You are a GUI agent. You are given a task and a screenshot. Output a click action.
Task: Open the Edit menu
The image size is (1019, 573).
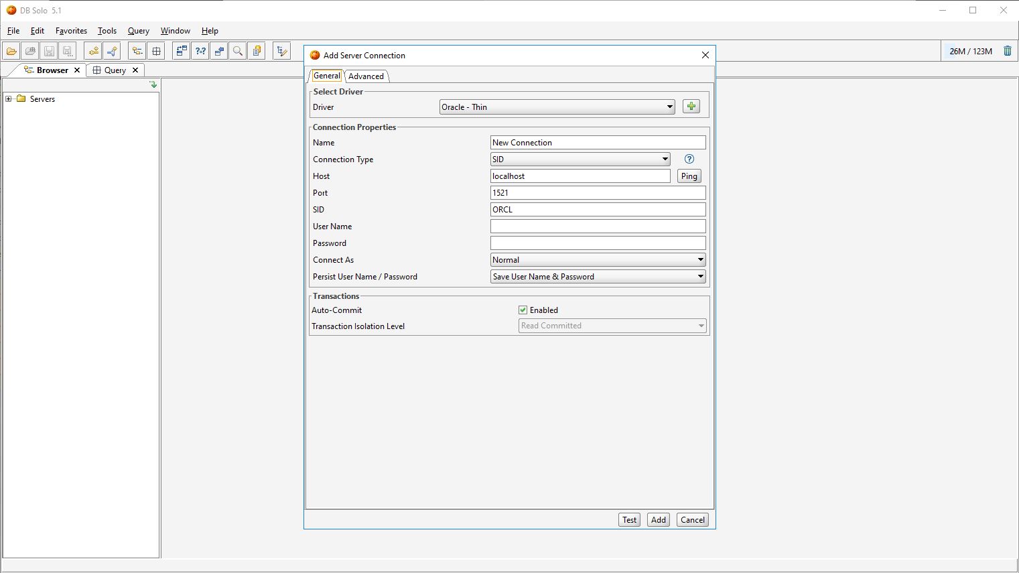coord(38,30)
